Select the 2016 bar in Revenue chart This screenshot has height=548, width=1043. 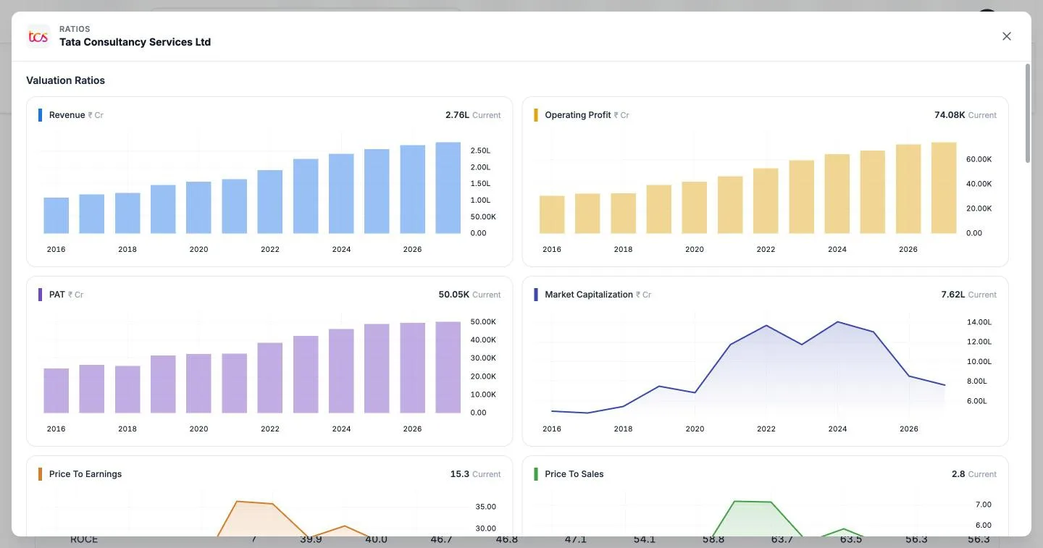tap(56, 215)
